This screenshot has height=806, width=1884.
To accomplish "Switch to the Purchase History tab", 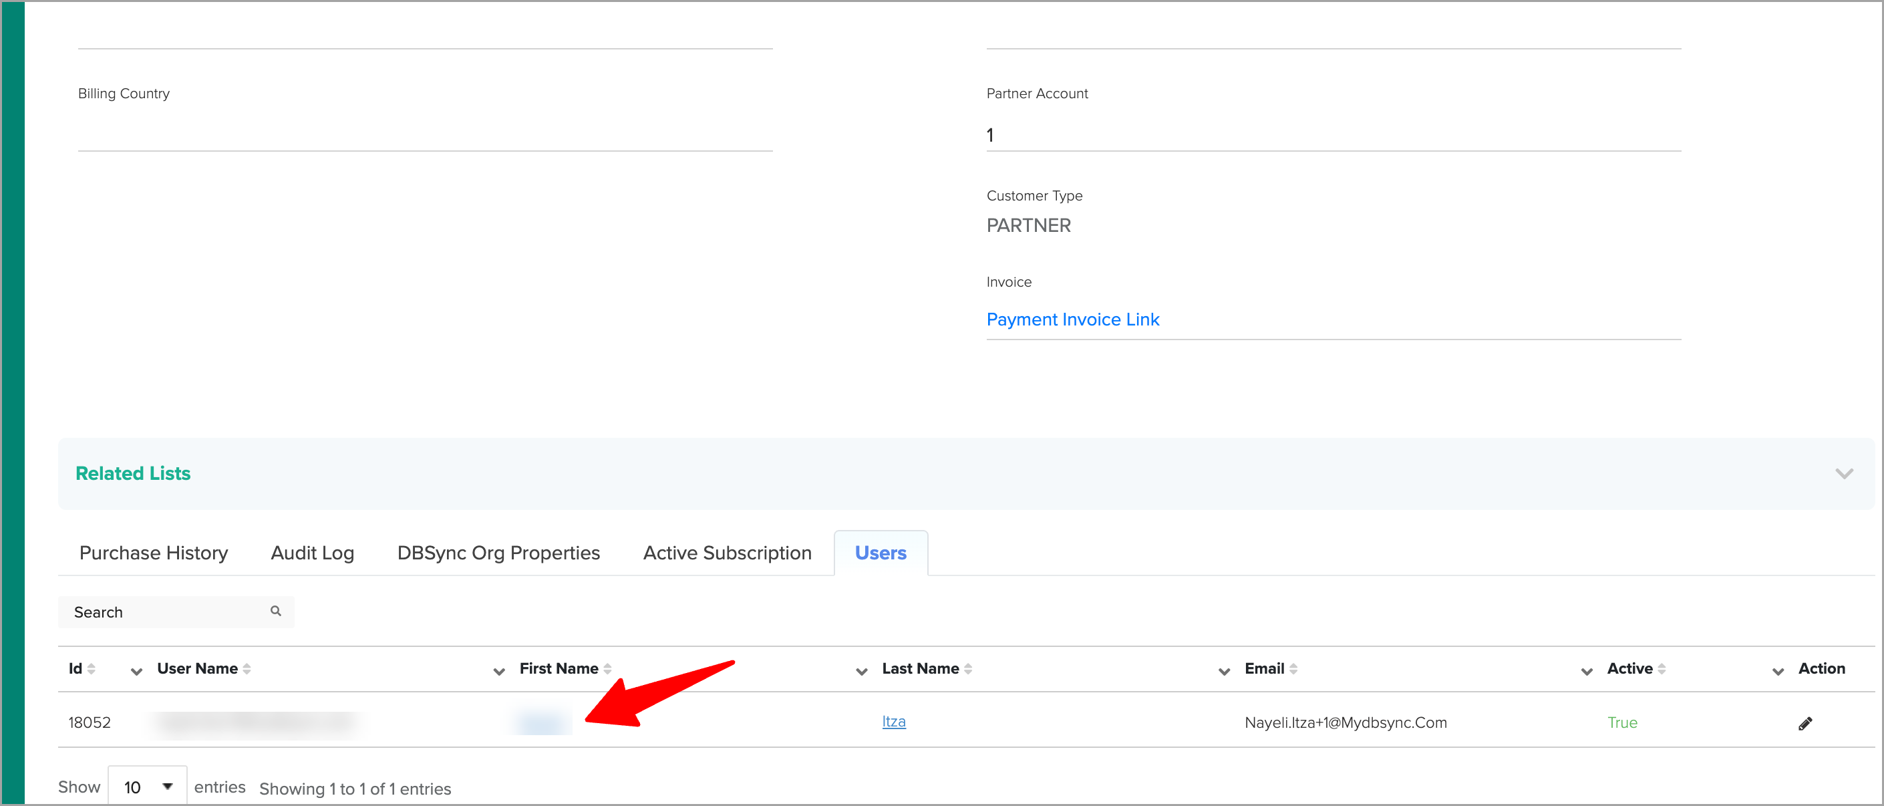I will 154,553.
